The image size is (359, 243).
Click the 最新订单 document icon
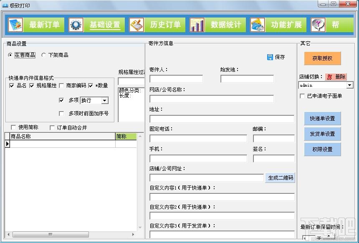(15, 25)
